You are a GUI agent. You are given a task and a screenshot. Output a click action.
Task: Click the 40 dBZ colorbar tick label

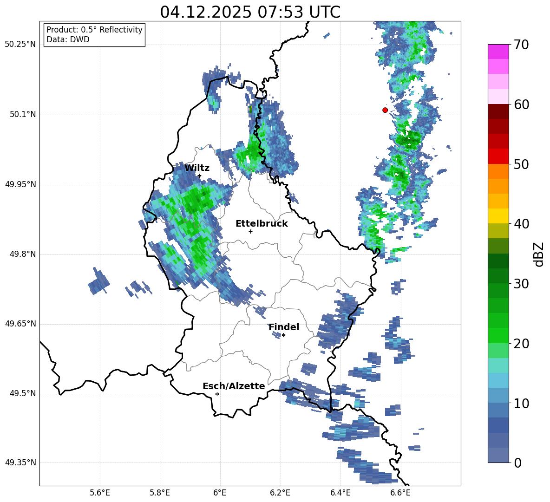click(x=521, y=224)
